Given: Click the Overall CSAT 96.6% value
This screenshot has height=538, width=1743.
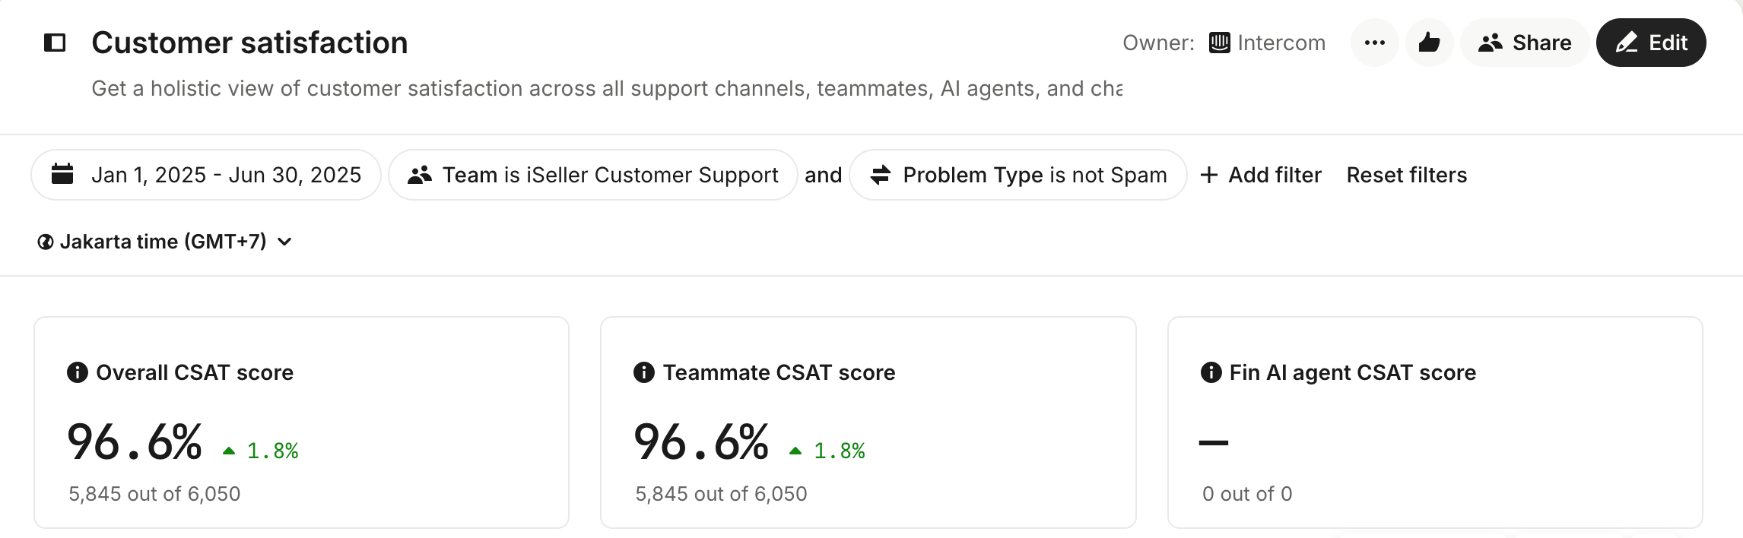Looking at the screenshot, I should 135,442.
